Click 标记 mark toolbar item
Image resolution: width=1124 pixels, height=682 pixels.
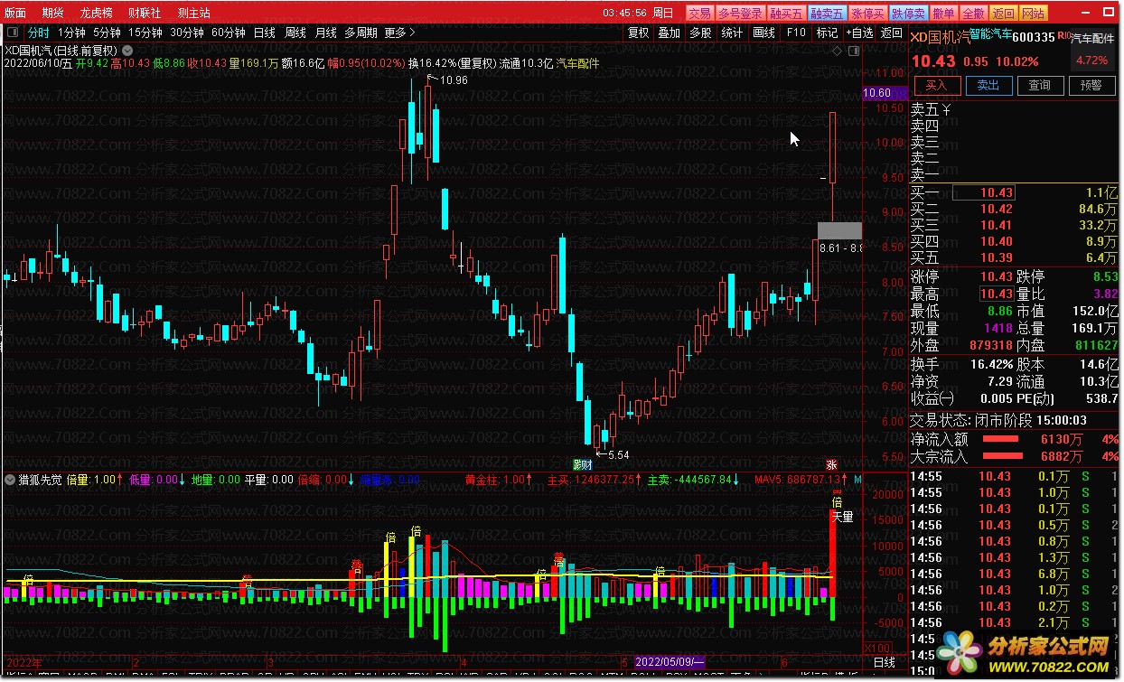pyautogui.click(x=827, y=33)
